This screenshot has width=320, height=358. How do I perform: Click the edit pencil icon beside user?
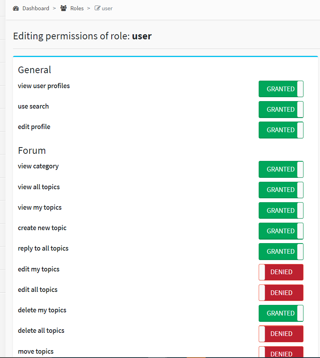pos(97,8)
